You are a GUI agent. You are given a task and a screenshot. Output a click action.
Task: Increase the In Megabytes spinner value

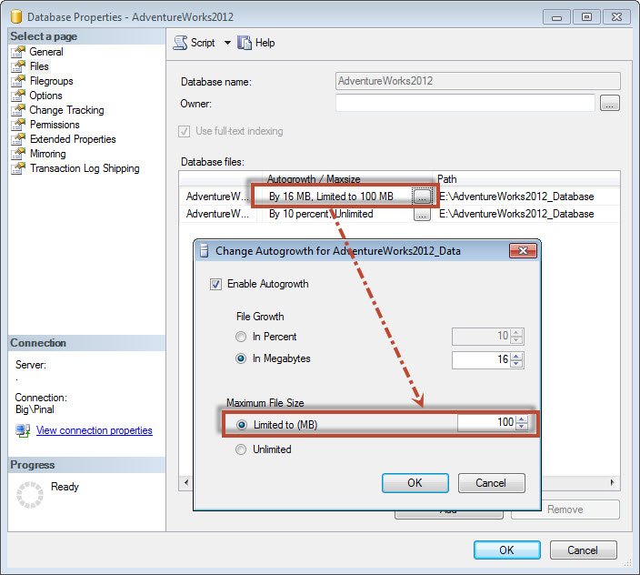pyautogui.click(x=516, y=356)
